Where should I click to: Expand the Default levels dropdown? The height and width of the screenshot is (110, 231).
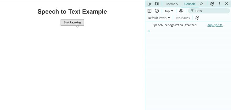click(x=159, y=18)
